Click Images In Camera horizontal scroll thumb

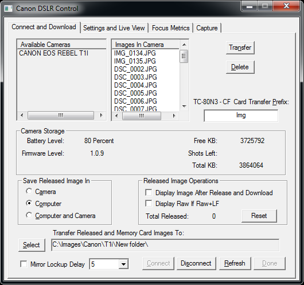click(x=142, y=116)
